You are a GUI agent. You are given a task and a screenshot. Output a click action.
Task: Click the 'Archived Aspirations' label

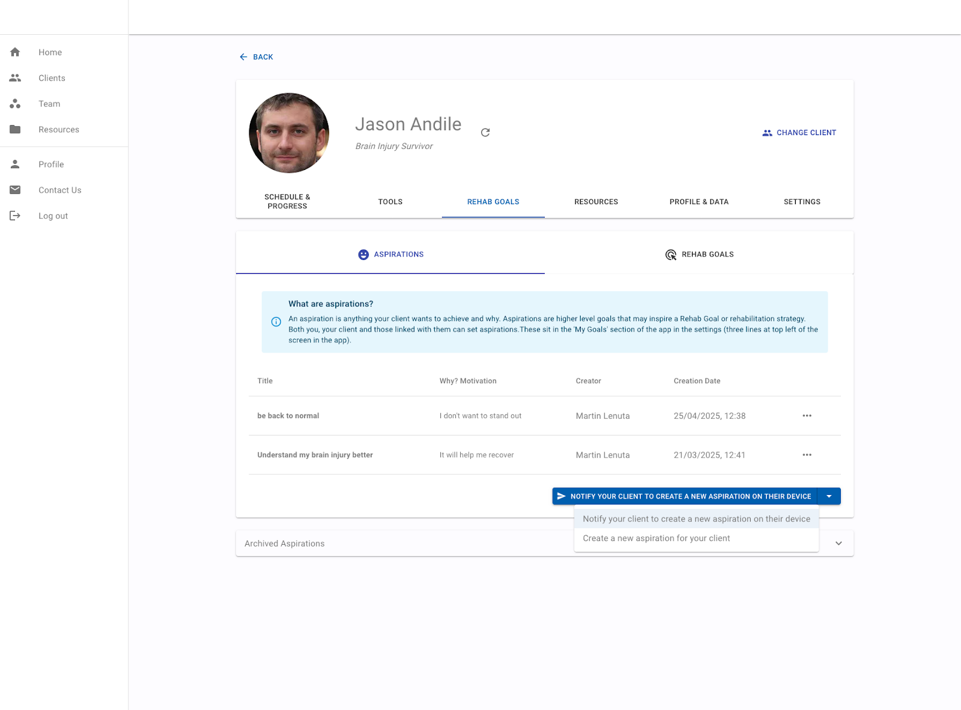pos(285,544)
